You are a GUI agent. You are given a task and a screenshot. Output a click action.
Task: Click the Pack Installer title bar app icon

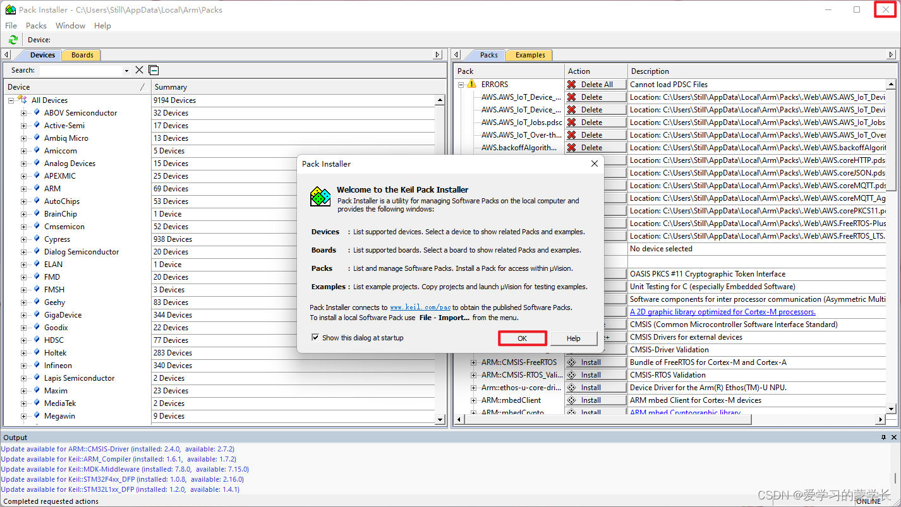click(x=10, y=9)
